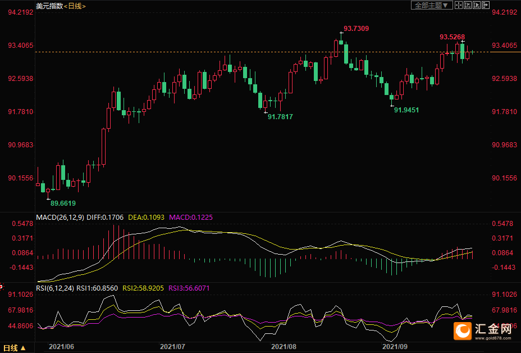Click the 93.7309 peak price marker
Image resolution: width=521 pixels, height=353 pixels.
coord(356,29)
